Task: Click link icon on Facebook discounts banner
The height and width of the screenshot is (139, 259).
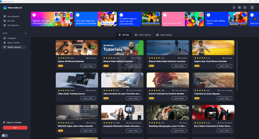Action: (78, 15)
